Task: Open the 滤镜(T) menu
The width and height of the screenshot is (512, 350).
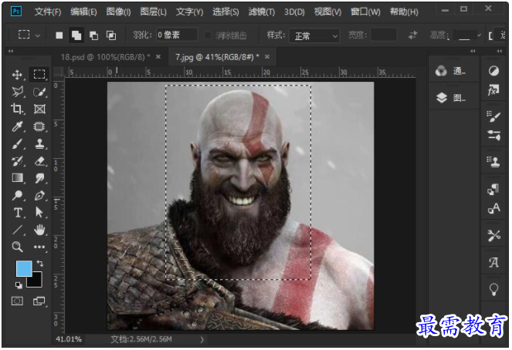Action: pos(262,12)
